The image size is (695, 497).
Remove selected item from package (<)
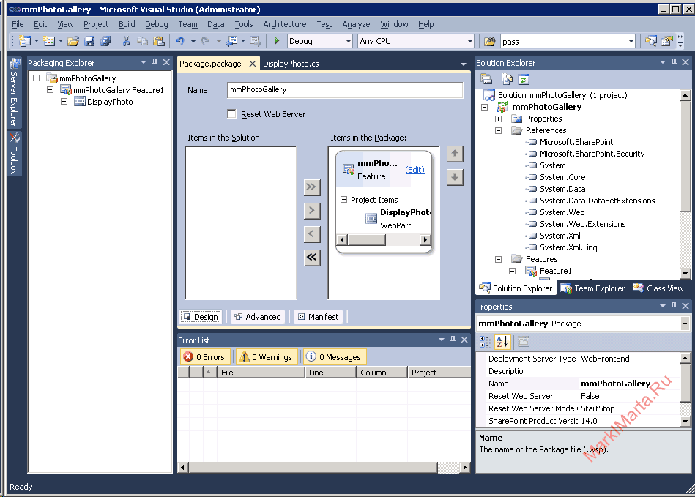click(311, 234)
